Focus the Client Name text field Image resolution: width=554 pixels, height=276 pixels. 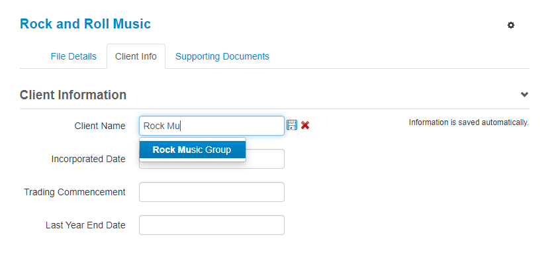[212, 126]
